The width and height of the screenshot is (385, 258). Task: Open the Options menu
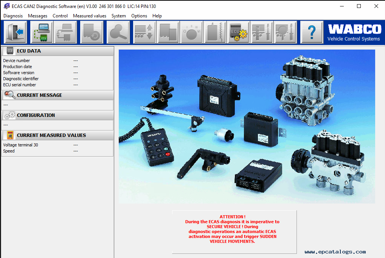pyautogui.click(x=139, y=16)
